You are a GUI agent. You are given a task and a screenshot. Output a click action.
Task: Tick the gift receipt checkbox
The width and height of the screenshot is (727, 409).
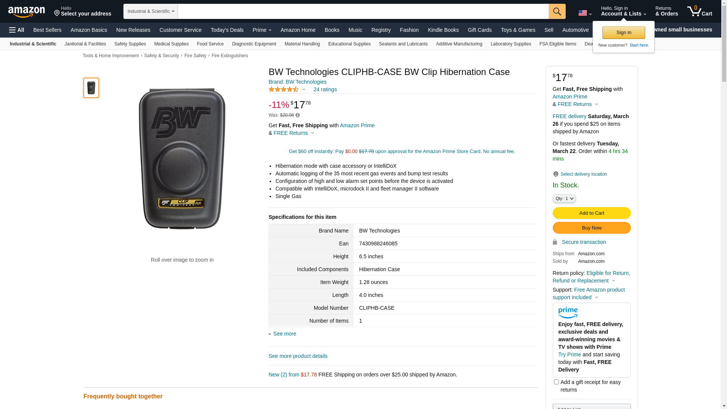coord(556,382)
